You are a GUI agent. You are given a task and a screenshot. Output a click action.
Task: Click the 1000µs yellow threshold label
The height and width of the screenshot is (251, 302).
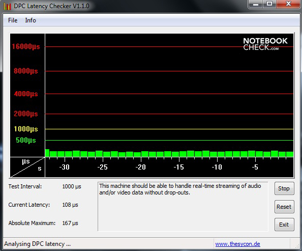coord(26,129)
